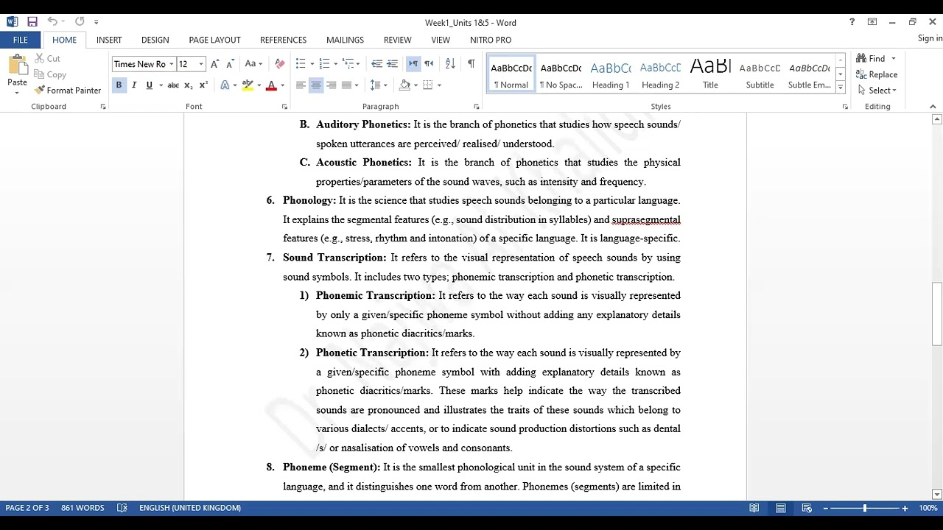Toggle center alignment
This screenshot has width=943, height=530.
click(316, 85)
